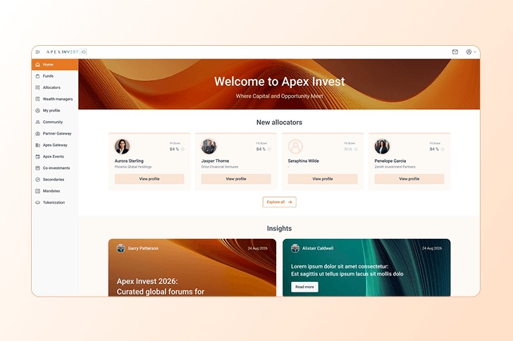Click the Allocators icon in sidebar

pos(37,87)
